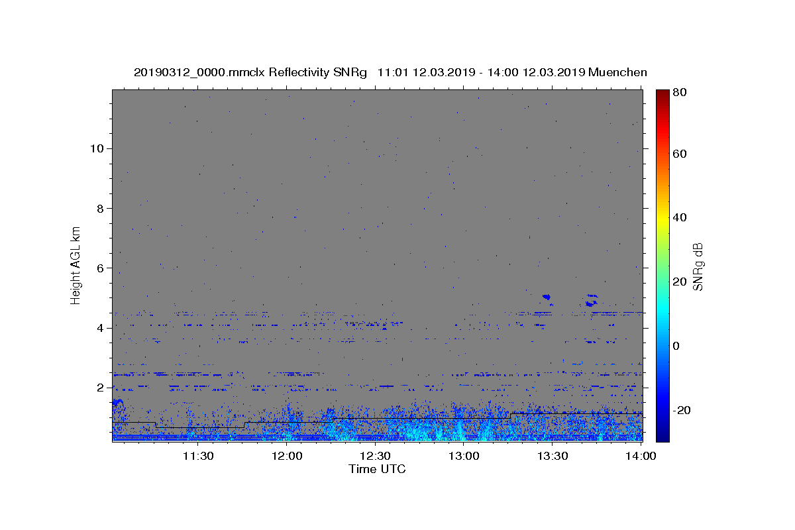Click the blue echo patch near 1.5 km at plot start
This screenshot has height=530, width=795.
[117, 402]
